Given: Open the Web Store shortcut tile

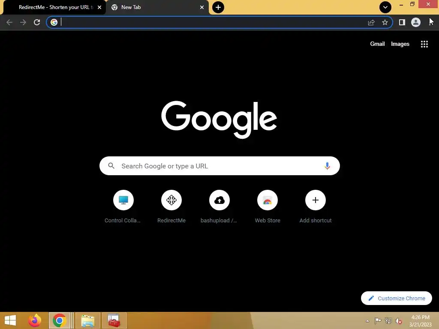Looking at the screenshot, I should pos(268,206).
